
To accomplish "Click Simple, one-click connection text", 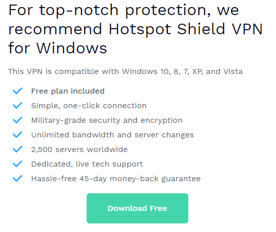I will (x=89, y=106).
